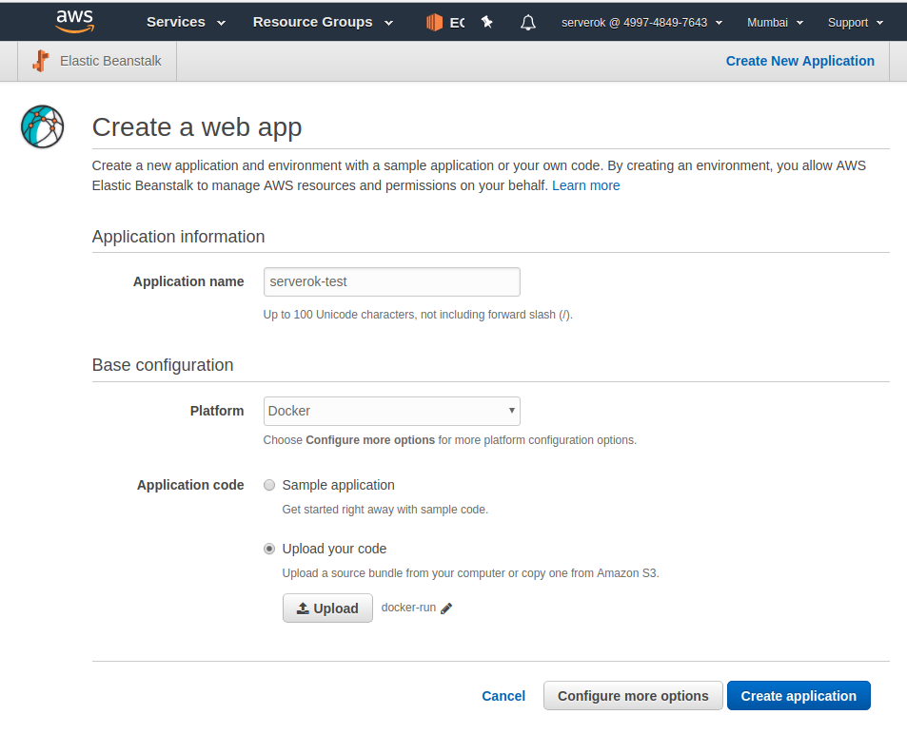907x734 pixels.
Task: Click the web app globe icon
Action: (42, 126)
